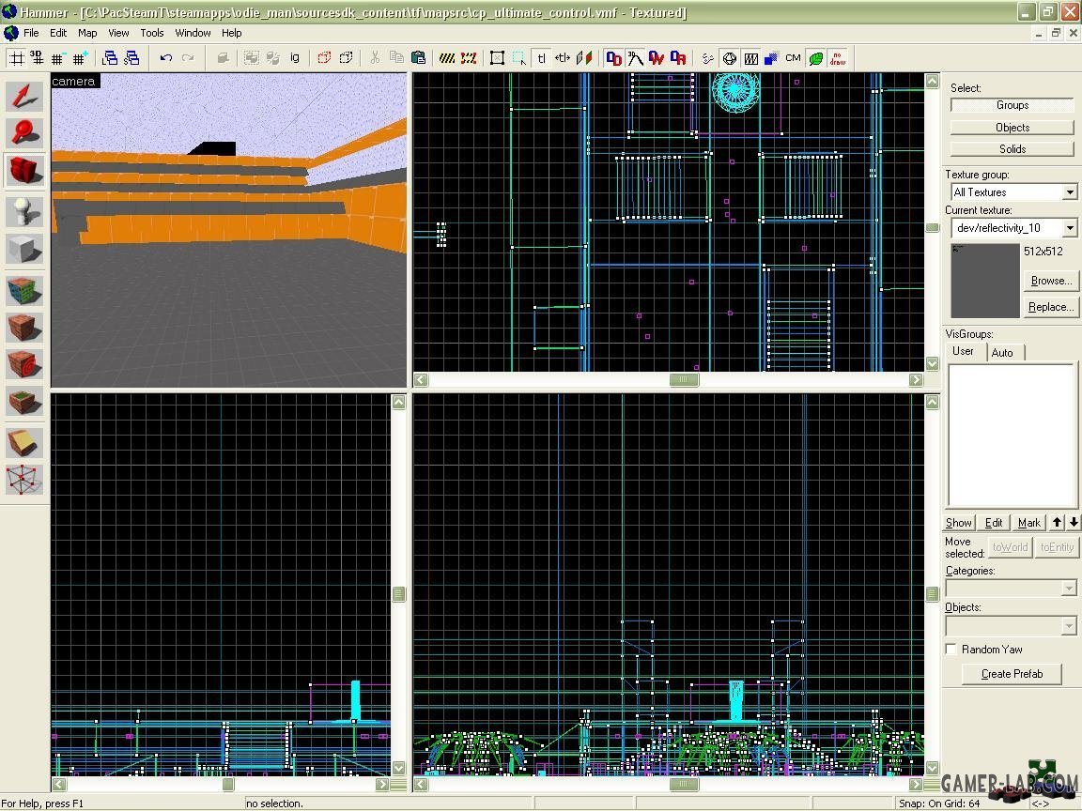Open the Texture group dropdown
The width and height of the screenshot is (1082, 811).
click(1070, 192)
